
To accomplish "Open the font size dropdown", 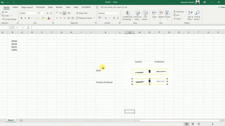I will (44, 13).
